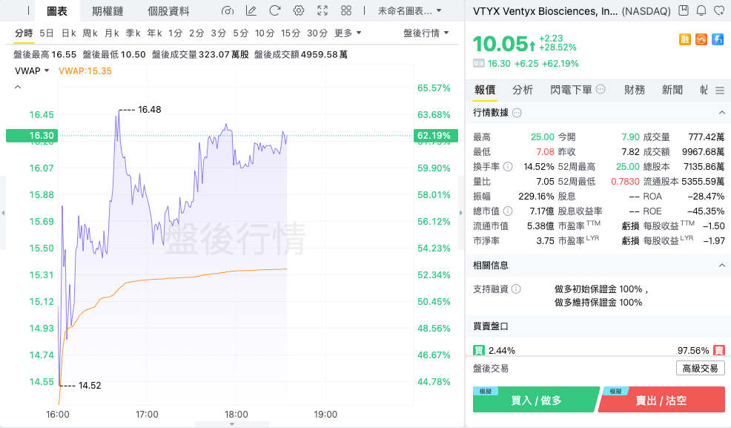The width and height of the screenshot is (731, 428).
Task: Click the 62.19% percent axis marker
Action: [436, 136]
